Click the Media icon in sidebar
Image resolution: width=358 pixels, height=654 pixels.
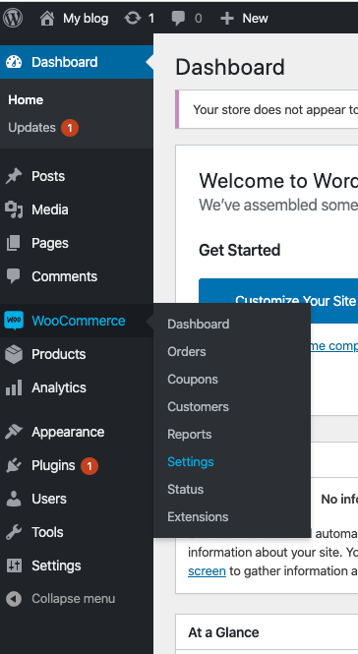[14, 209]
